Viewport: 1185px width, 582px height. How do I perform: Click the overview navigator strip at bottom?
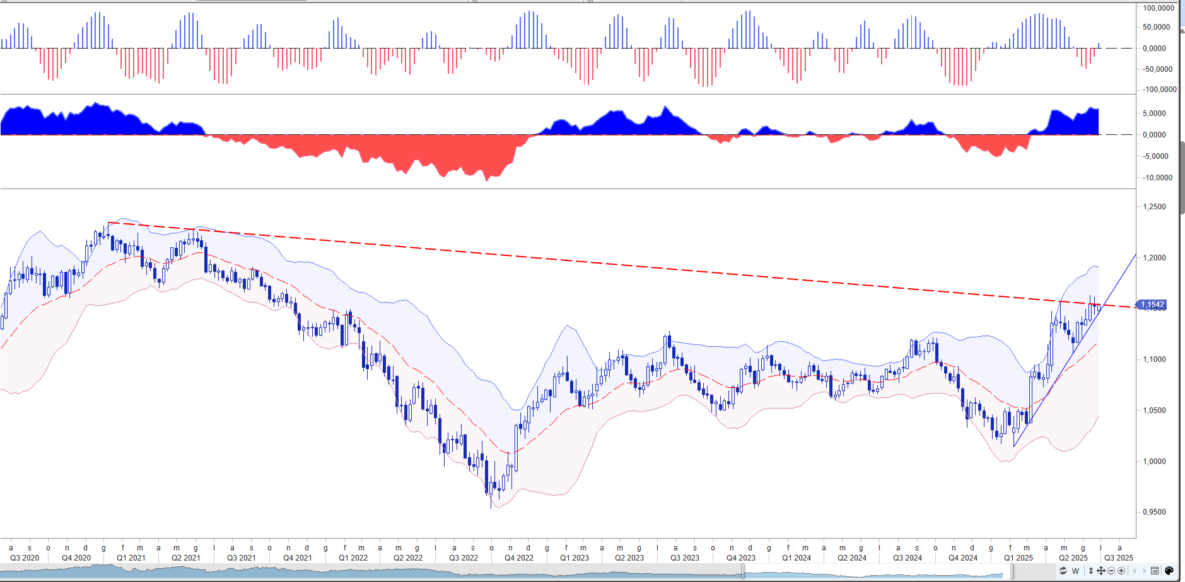(x=378, y=573)
